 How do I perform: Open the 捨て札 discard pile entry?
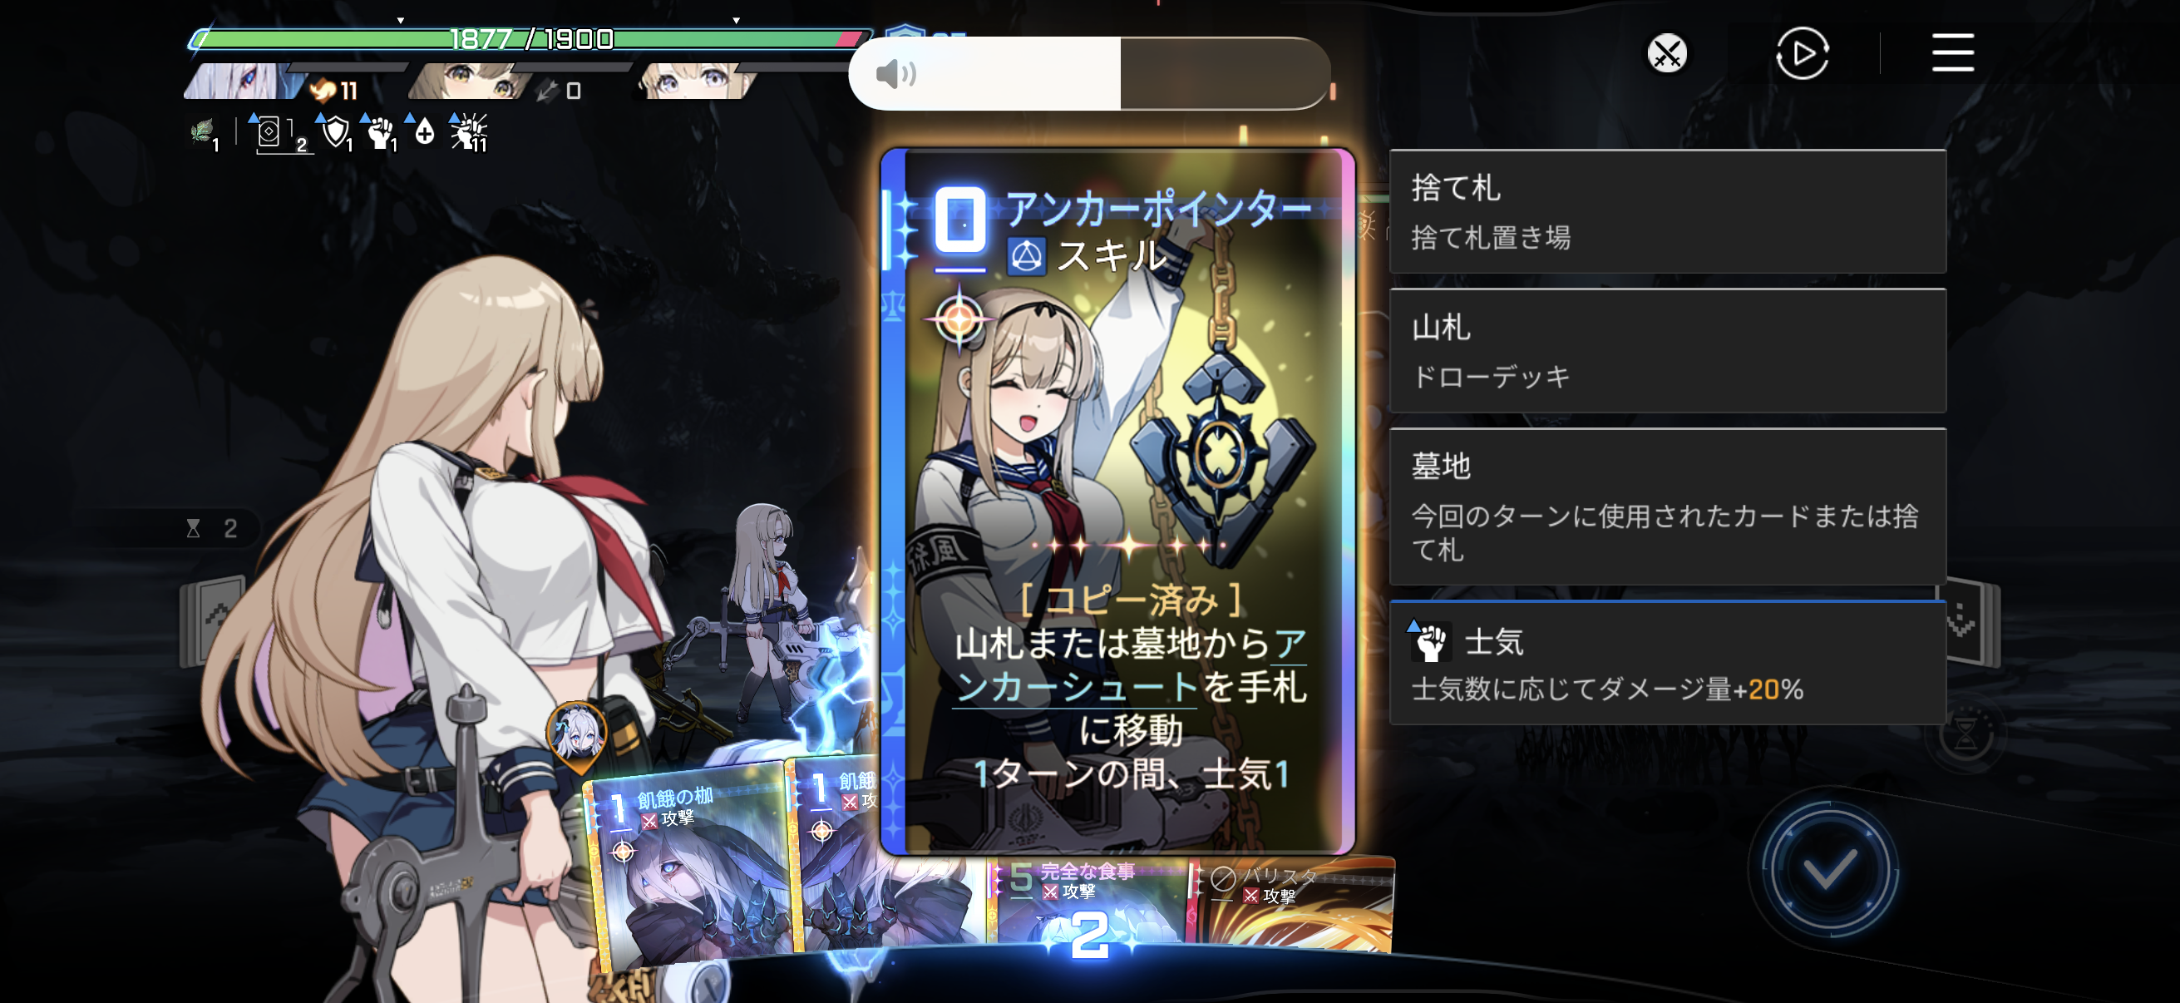(1667, 211)
